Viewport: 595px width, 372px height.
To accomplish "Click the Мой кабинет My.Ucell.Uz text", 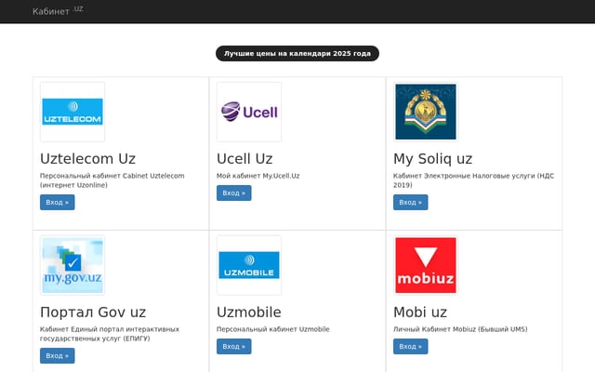I will [x=258, y=176].
